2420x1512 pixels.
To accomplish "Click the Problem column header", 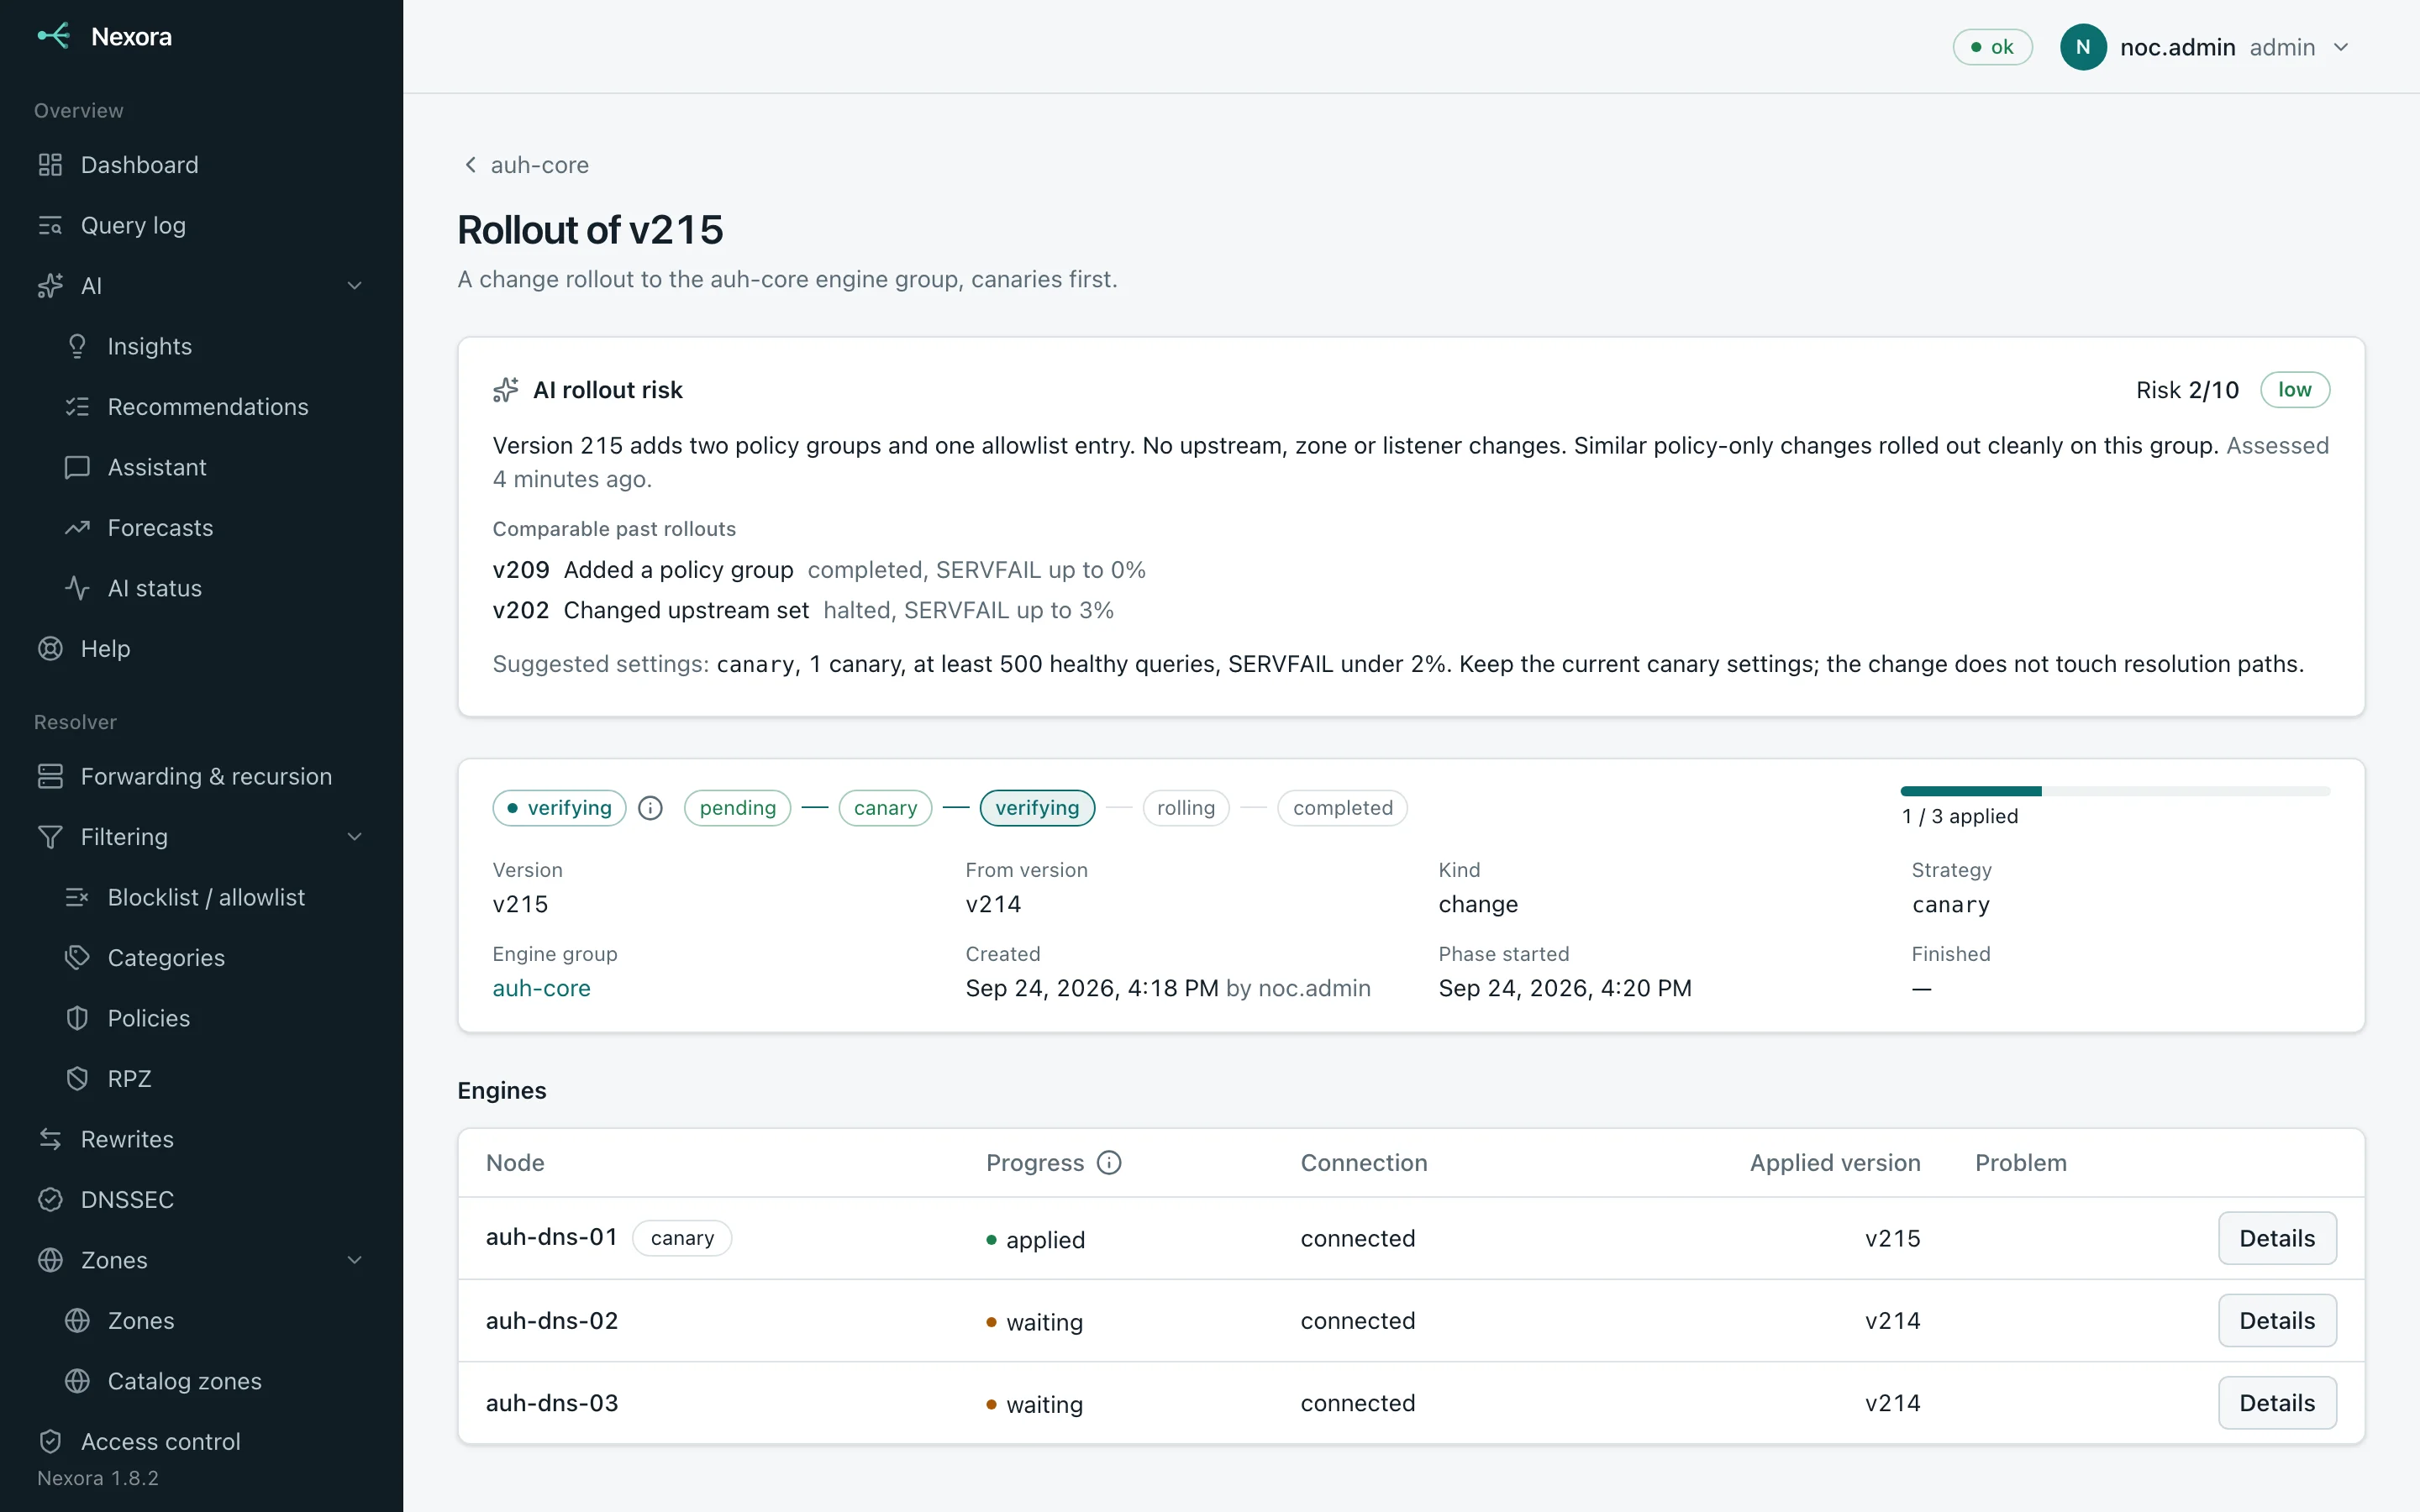I will pyautogui.click(x=2021, y=1162).
